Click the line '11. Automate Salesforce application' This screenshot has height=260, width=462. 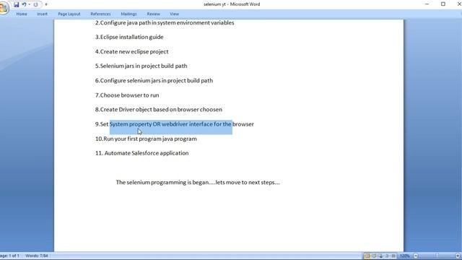pos(141,153)
